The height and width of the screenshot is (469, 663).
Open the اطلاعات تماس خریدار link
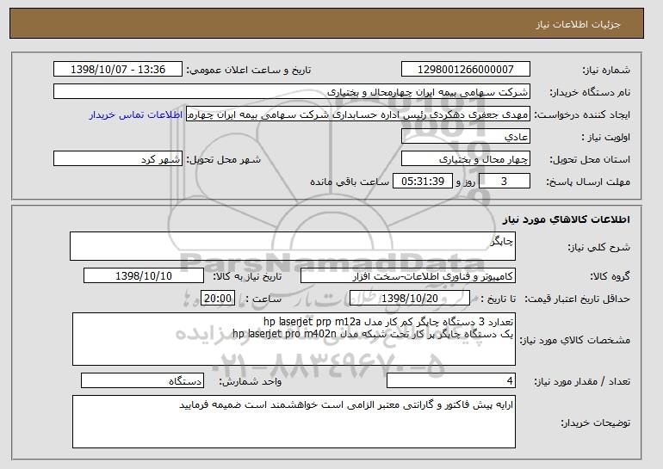136,114
